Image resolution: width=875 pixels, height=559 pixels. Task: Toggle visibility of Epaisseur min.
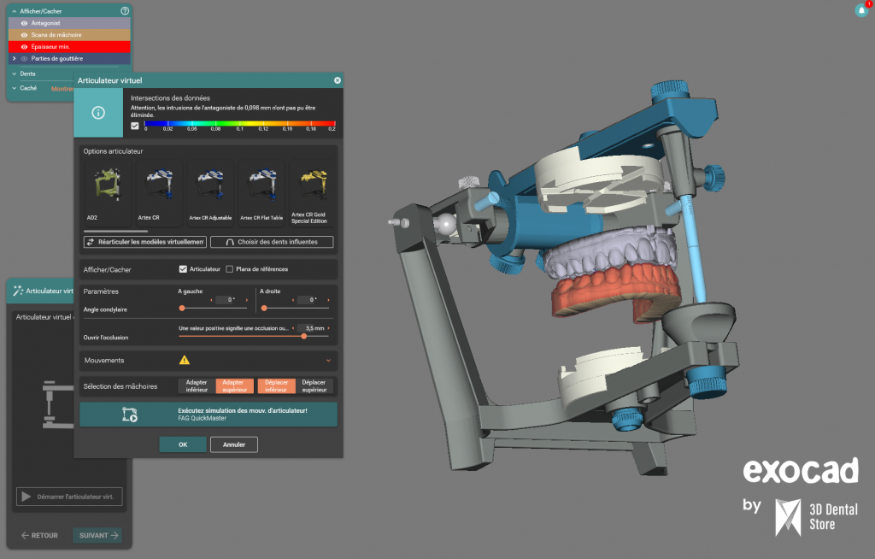(x=25, y=46)
